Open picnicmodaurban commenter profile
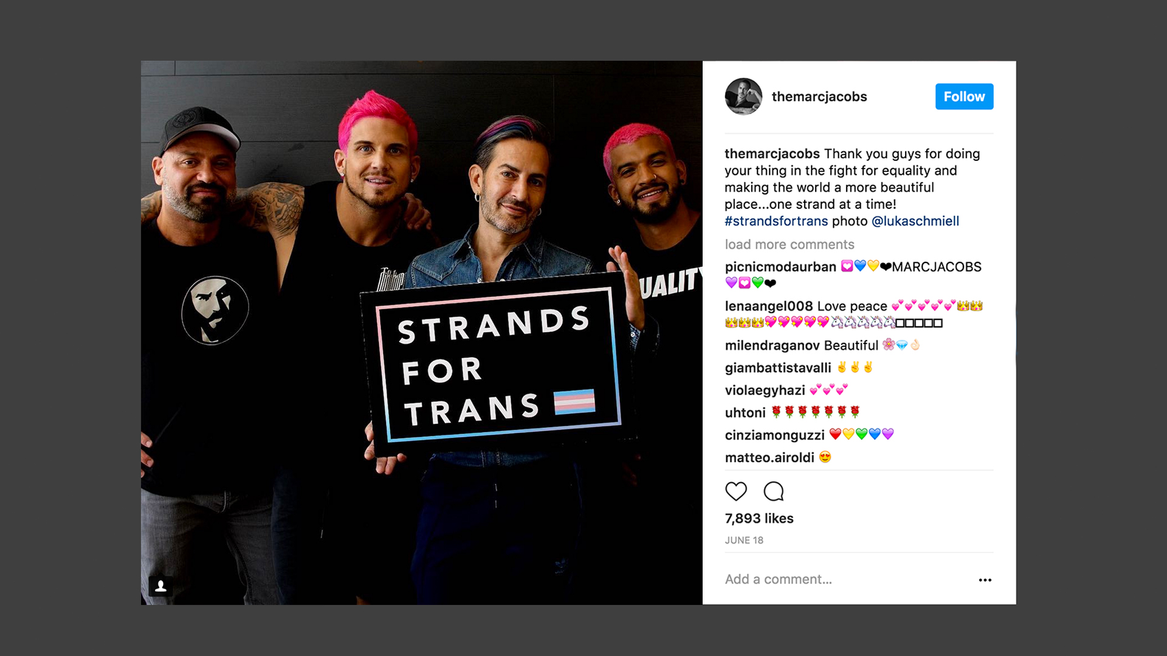This screenshot has width=1167, height=656. click(x=780, y=267)
